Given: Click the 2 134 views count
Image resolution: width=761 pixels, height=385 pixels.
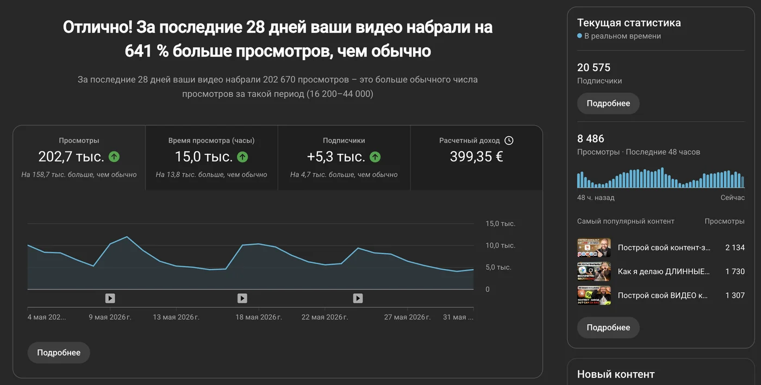Looking at the screenshot, I should (x=735, y=248).
